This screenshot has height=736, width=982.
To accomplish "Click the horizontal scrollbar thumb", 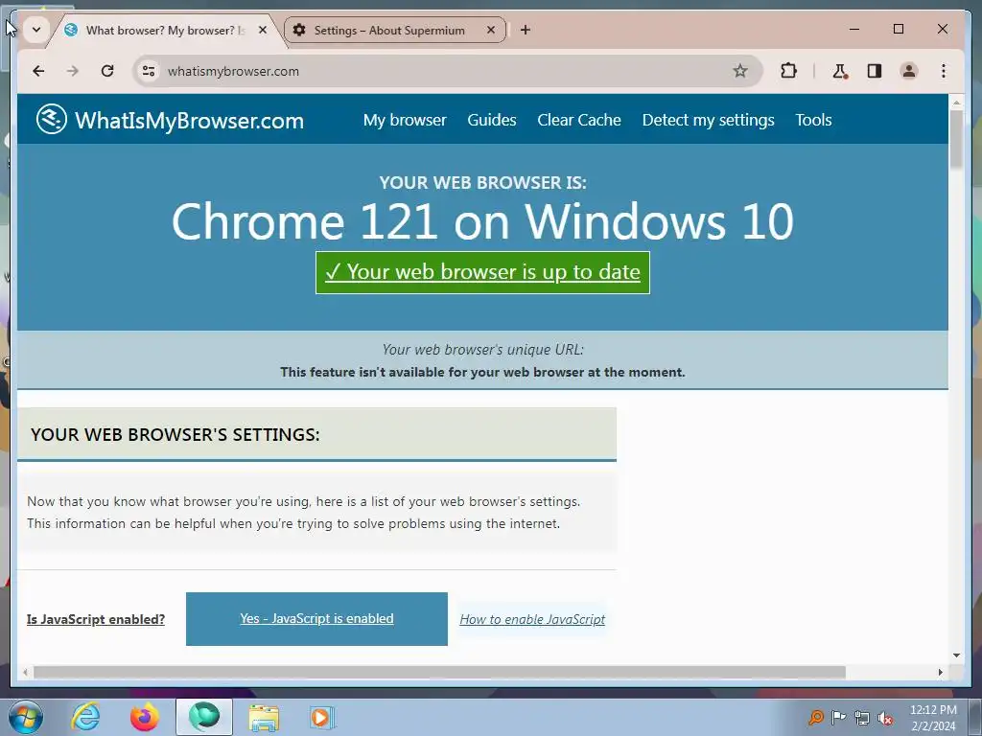I will (x=439, y=672).
